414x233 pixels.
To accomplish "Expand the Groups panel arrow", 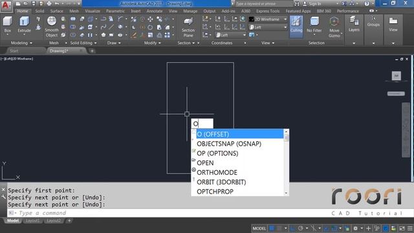I will point(373,43).
